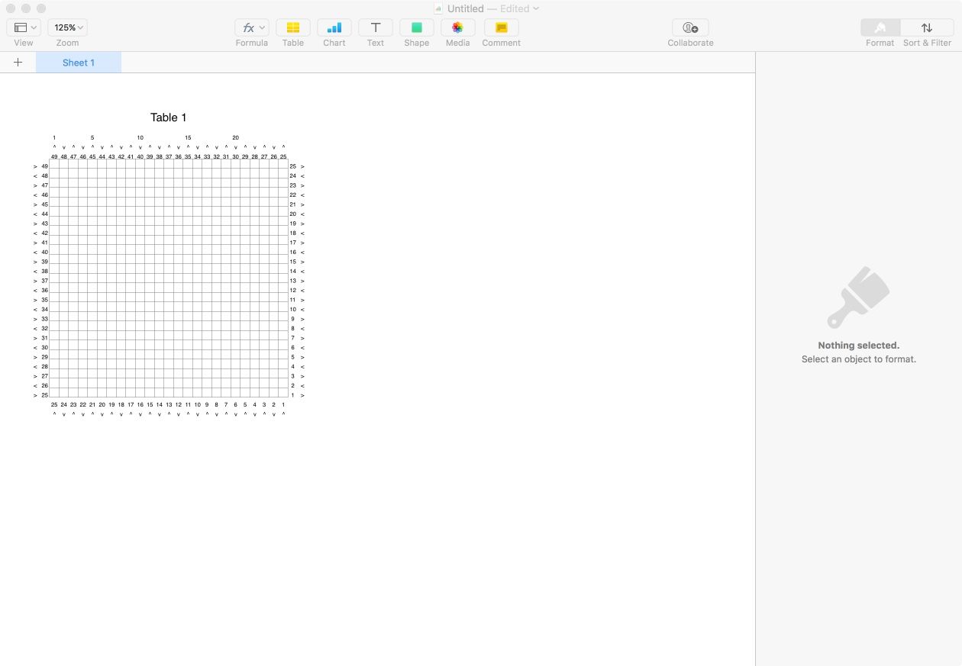This screenshot has width=962, height=666.
Task: Open the Zoom level dropdown
Action: click(67, 27)
